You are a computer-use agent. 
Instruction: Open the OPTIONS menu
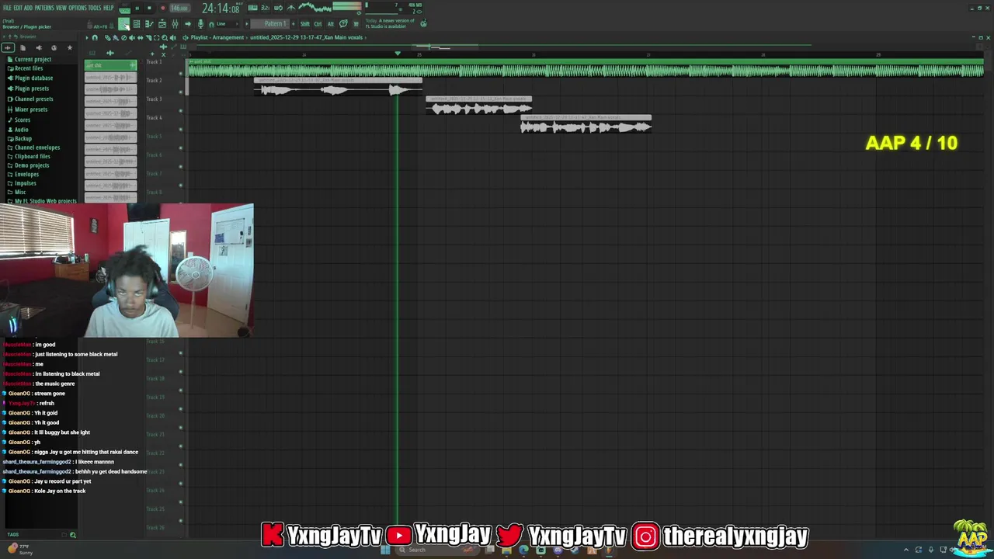click(78, 8)
